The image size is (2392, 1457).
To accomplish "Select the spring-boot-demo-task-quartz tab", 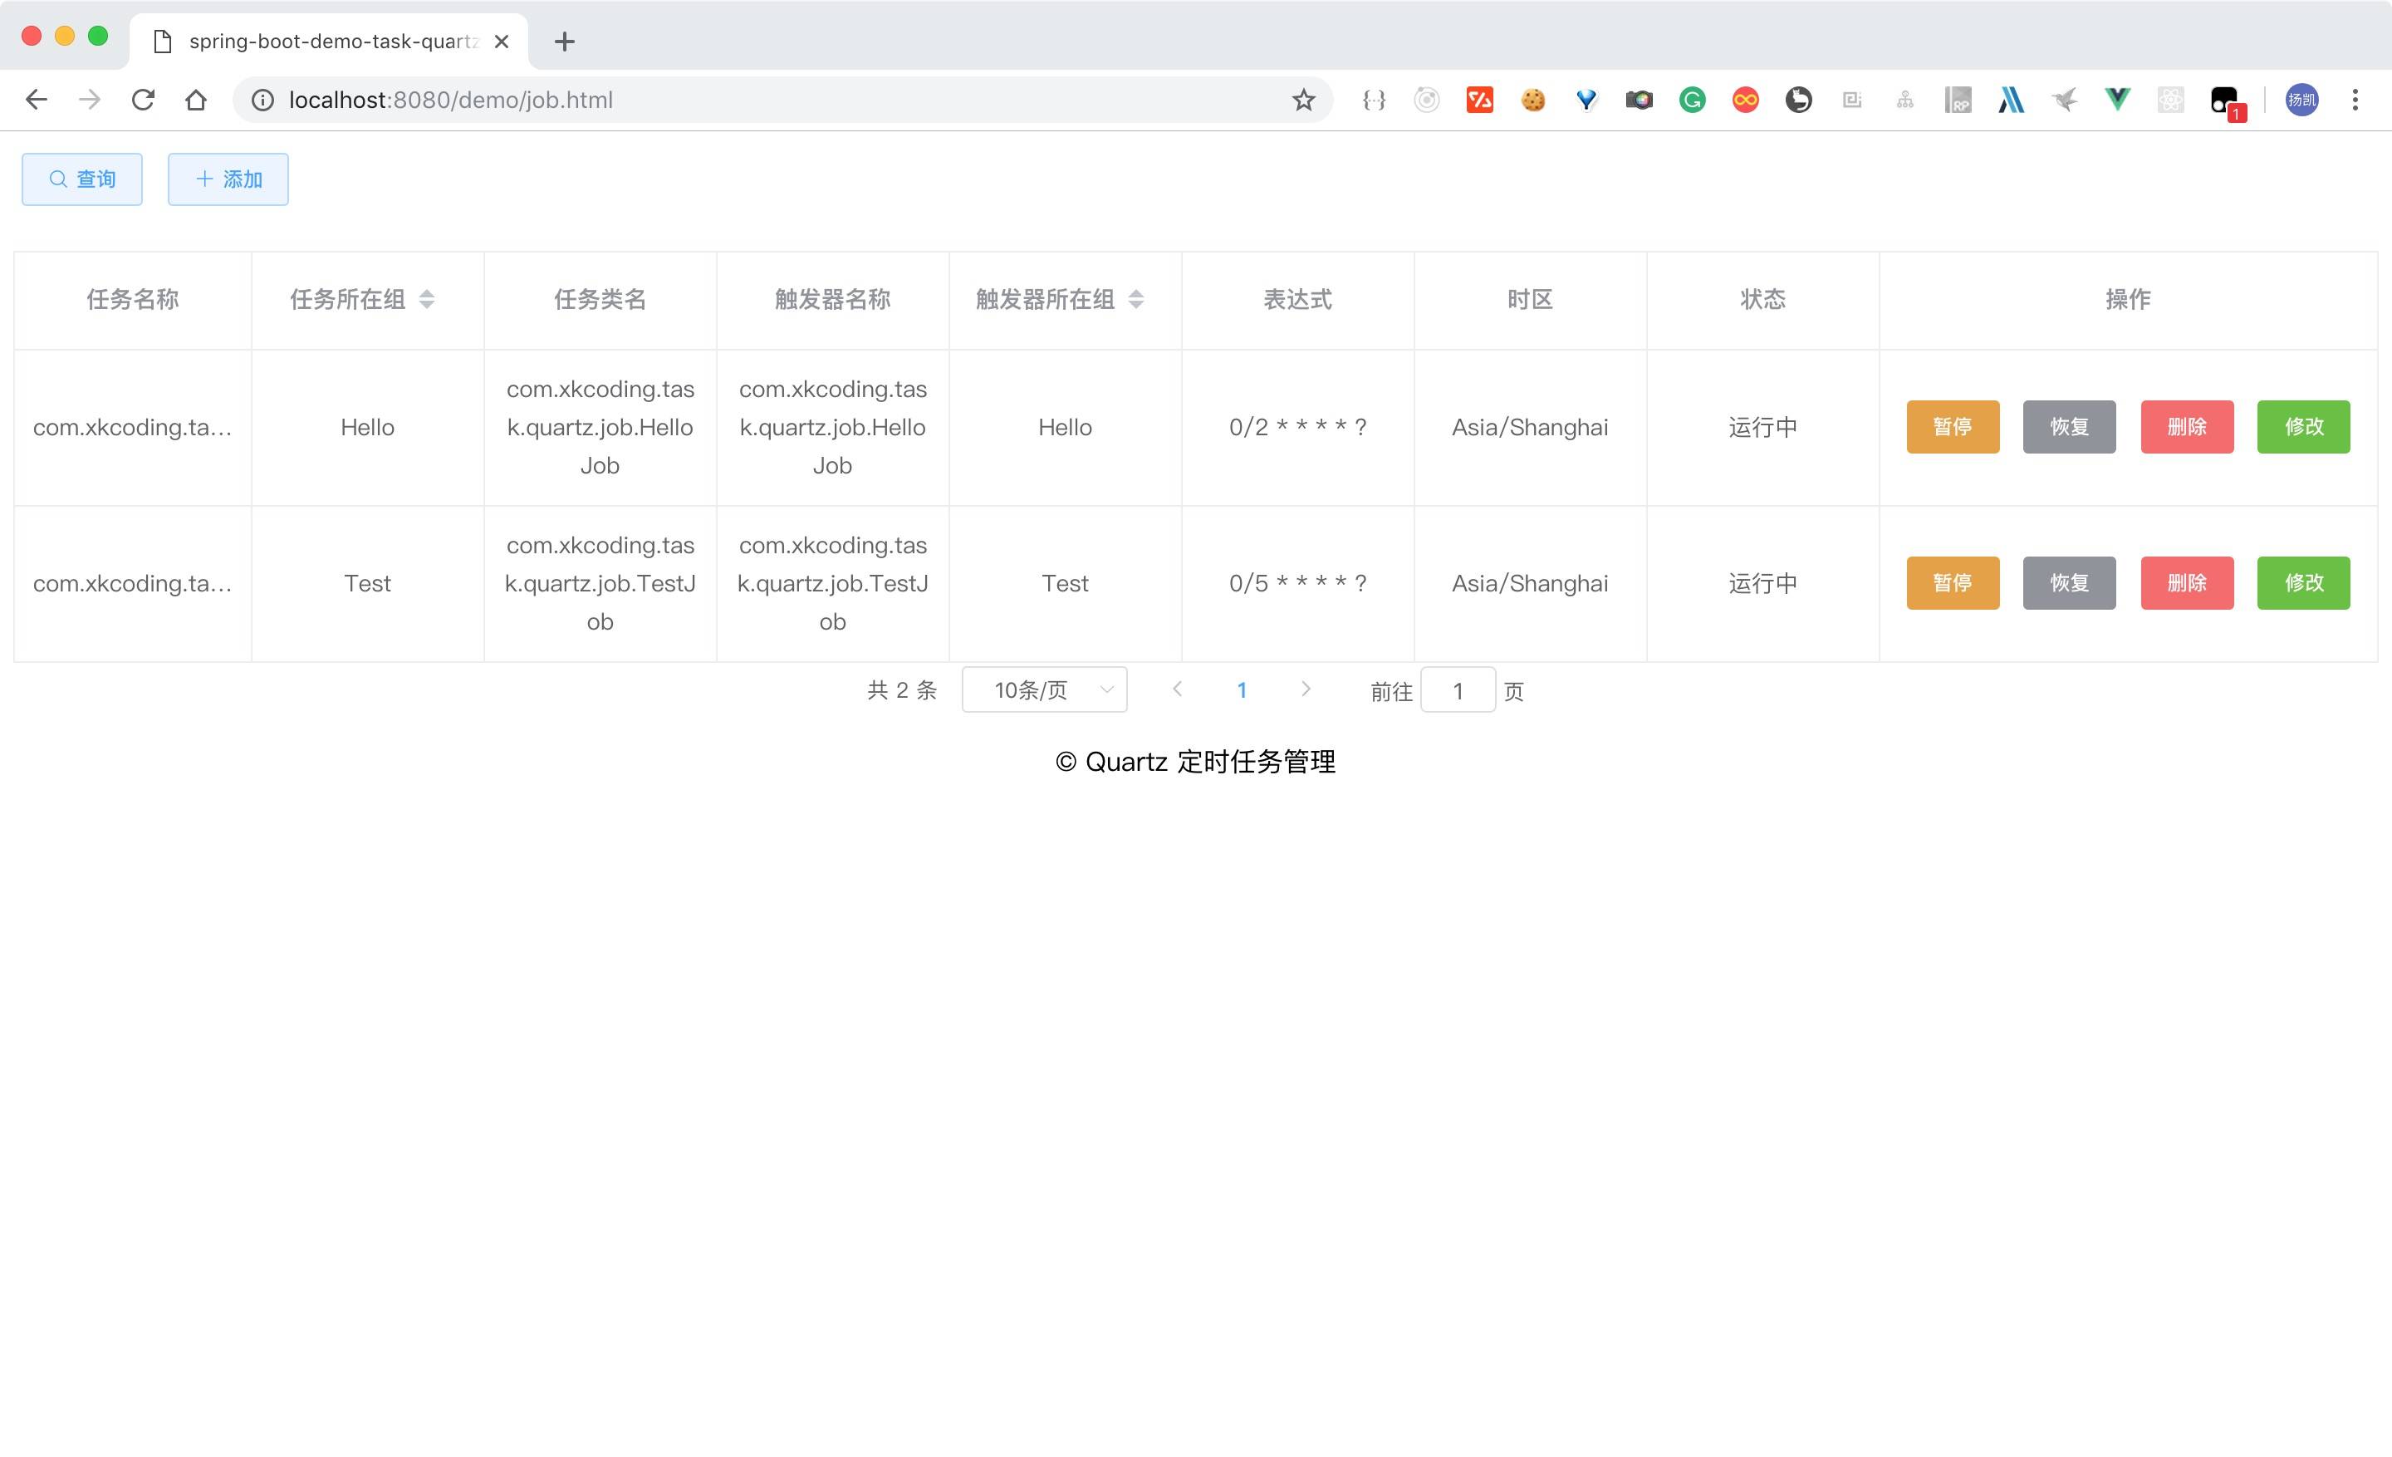I will coord(330,42).
